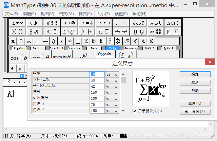Click the 取消 button
This screenshot has width=217, height=141.
[x=195, y=83]
